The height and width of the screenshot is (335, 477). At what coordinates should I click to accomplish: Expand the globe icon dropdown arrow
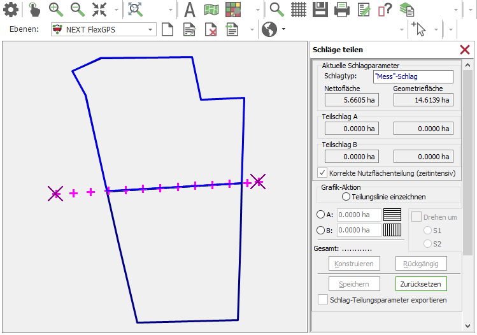point(283,29)
